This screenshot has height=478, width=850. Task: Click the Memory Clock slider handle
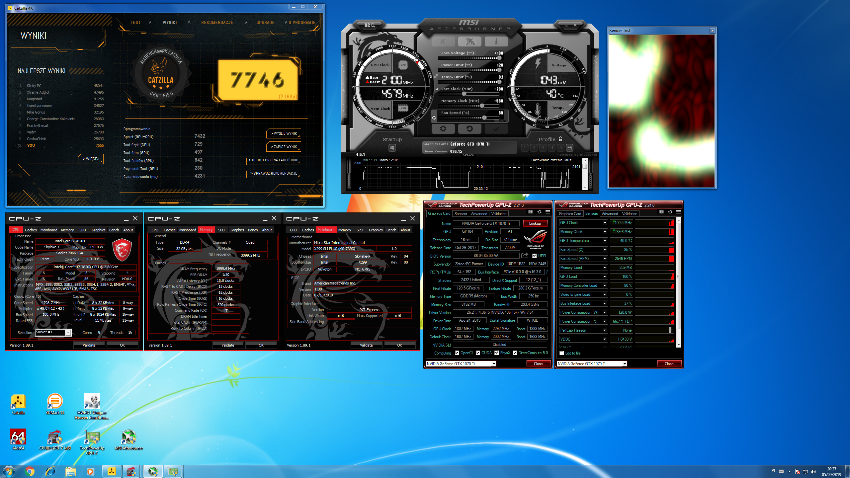coord(482,106)
